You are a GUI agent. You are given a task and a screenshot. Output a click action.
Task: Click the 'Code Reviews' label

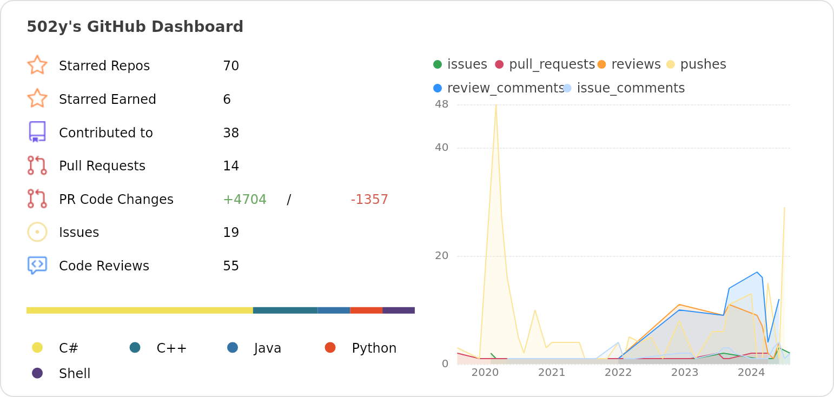pyautogui.click(x=104, y=266)
